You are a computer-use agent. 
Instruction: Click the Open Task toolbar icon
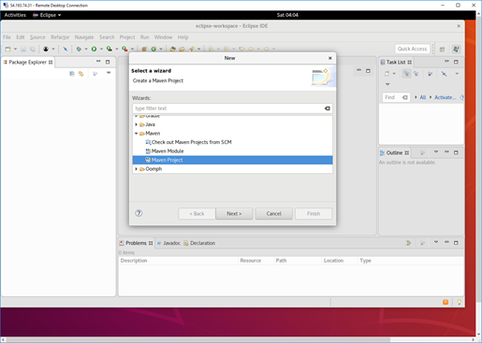(x=182, y=49)
